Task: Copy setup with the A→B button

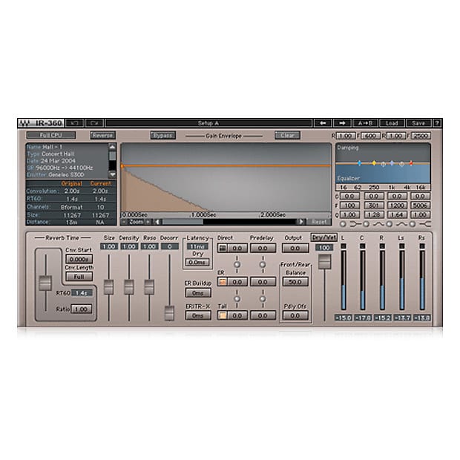Action: 365,123
